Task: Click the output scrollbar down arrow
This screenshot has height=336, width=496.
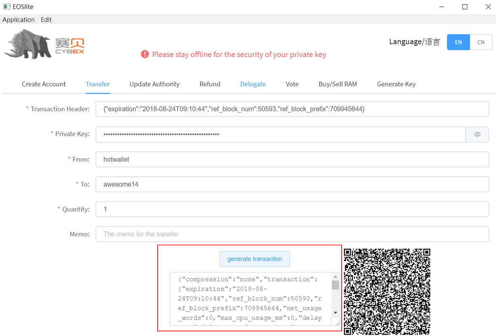Action: 335,312
